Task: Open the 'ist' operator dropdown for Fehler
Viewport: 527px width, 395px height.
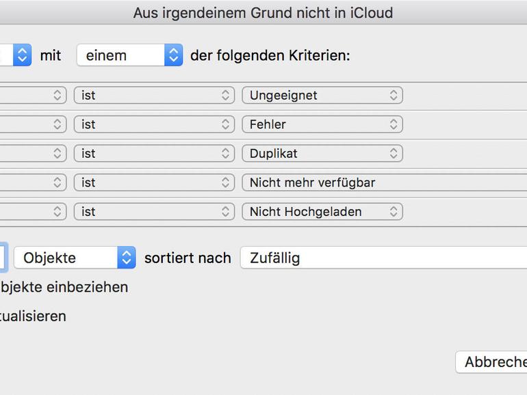Action: [x=154, y=124]
